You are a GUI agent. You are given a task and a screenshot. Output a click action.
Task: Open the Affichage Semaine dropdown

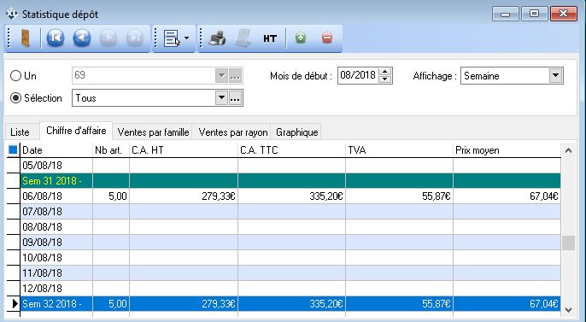[556, 76]
